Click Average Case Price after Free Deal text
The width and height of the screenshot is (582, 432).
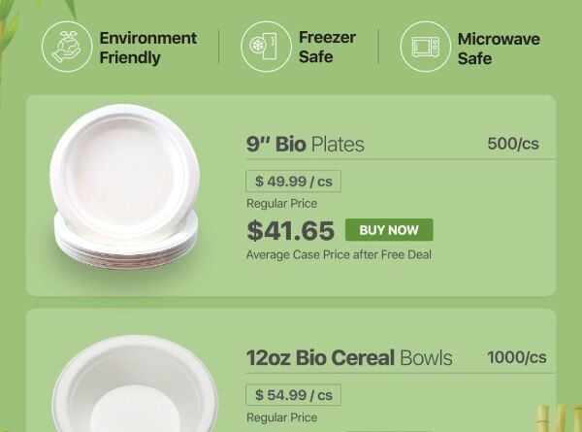(339, 254)
